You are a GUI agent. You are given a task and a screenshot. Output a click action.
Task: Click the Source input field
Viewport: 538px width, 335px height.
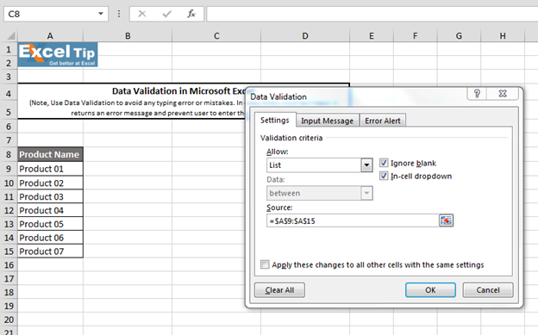[x=353, y=220]
